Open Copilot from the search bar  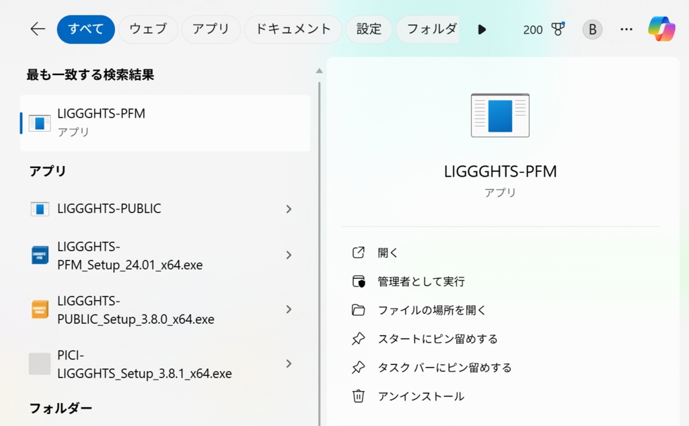(x=662, y=29)
